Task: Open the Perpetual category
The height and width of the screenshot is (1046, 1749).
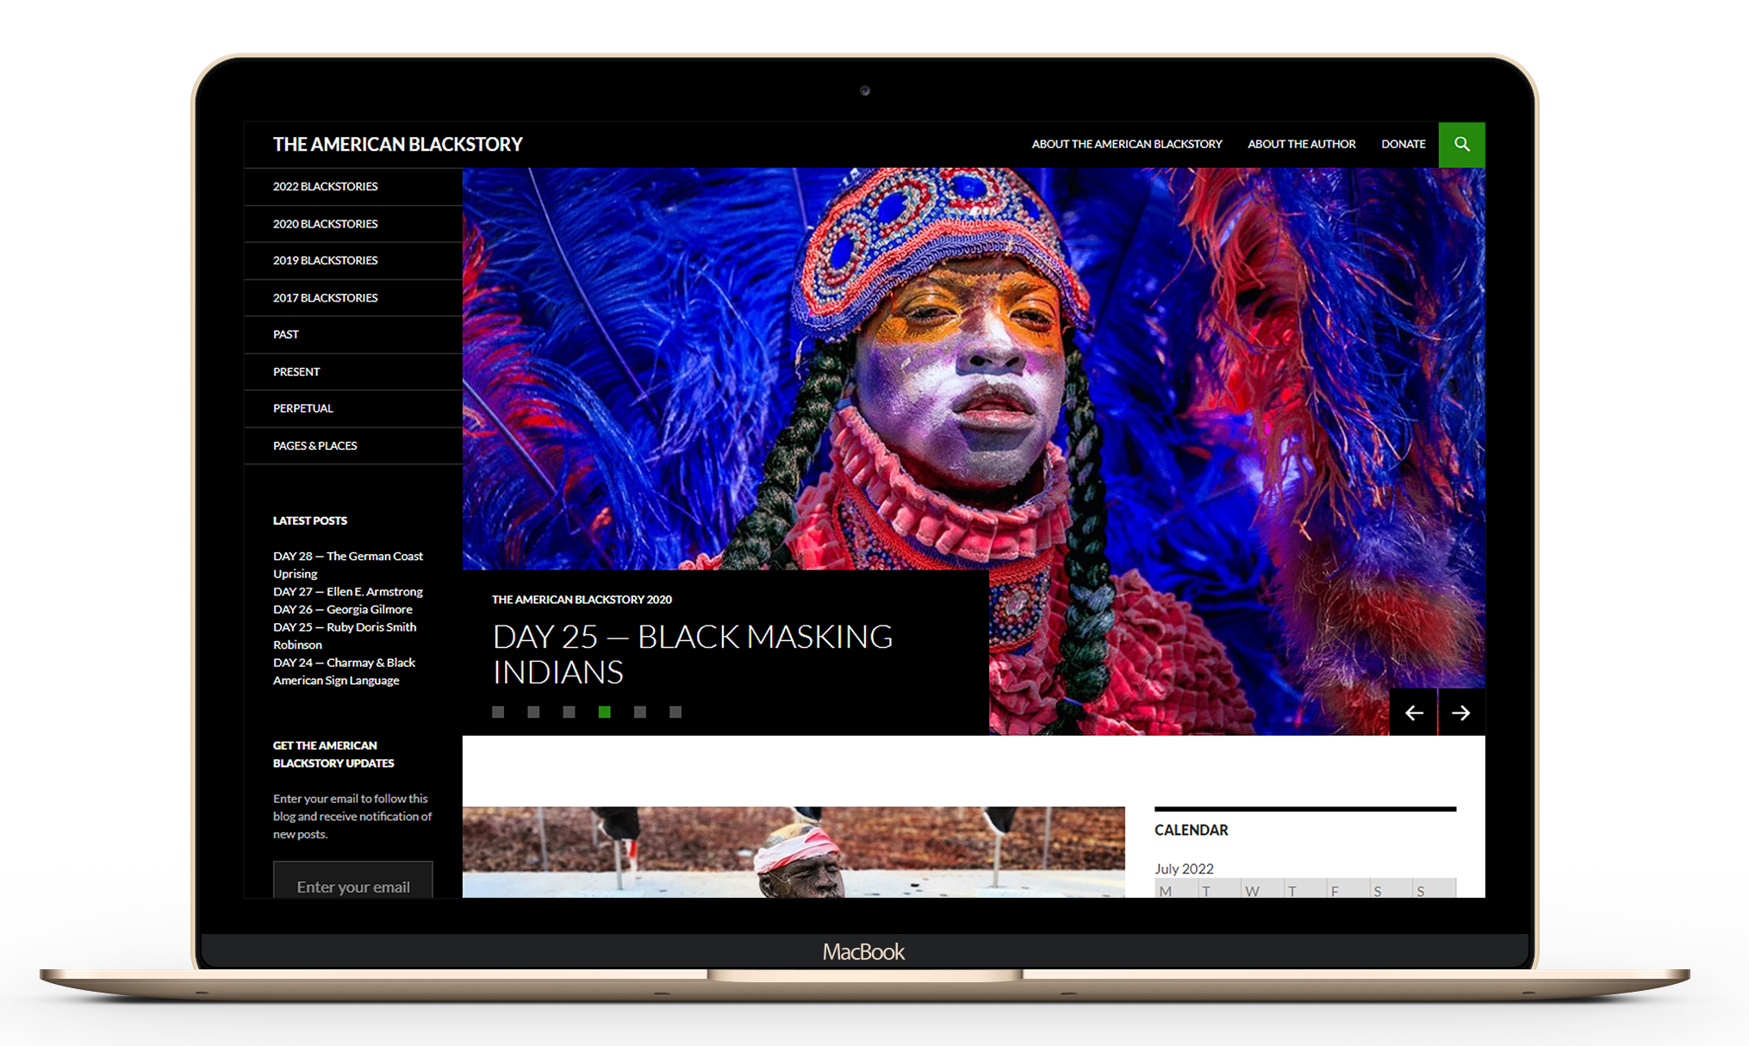Action: (x=302, y=408)
